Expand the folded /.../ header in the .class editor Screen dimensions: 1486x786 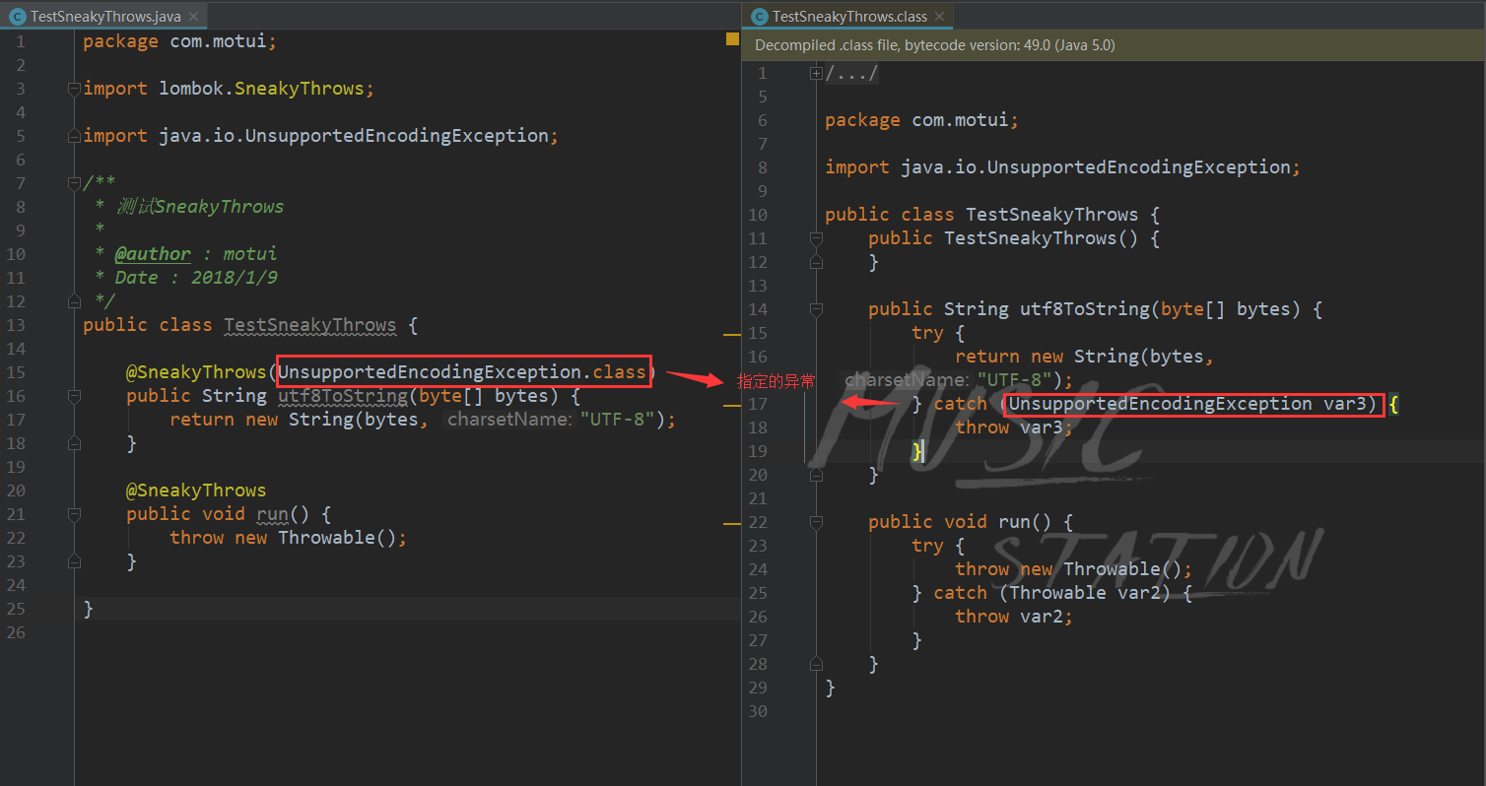tap(816, 73)
